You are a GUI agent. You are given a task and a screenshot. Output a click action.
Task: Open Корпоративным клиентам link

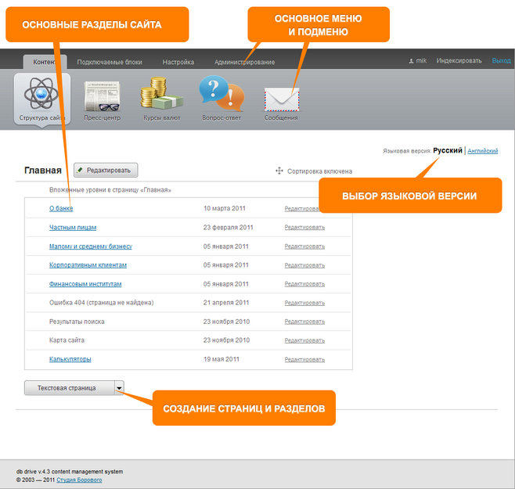click(88, 265)
